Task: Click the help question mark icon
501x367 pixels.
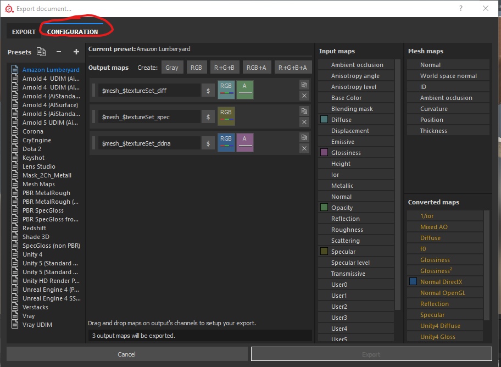Action: point(461,8)
